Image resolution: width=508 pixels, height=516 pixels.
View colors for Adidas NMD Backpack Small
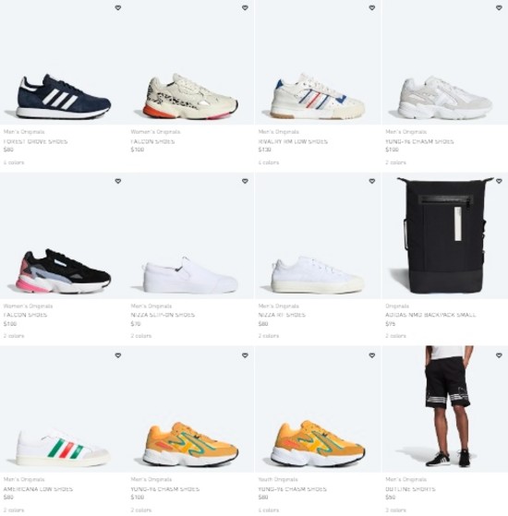tap(395, 336)
